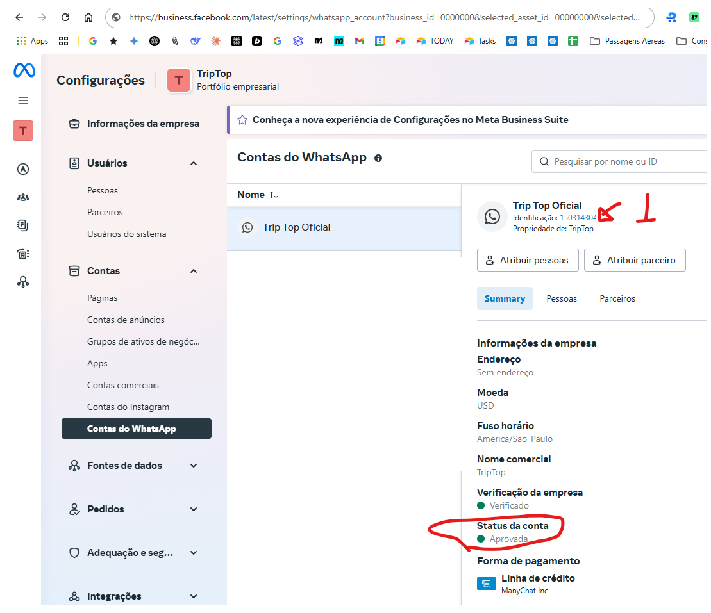Open the Gmail bookmark icon
Viewport: 711px width, 613px height.
point(360,41)
